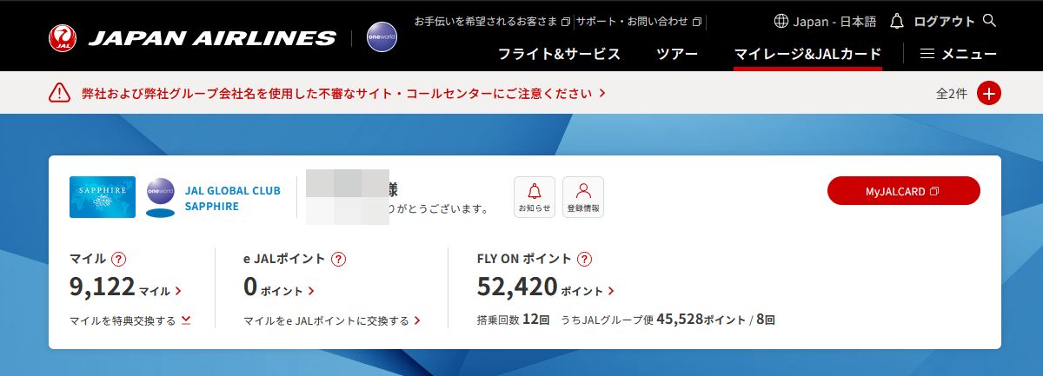Open MyJALCARD button
This screenshot has width=1043, height=376.
coord(904,191)
